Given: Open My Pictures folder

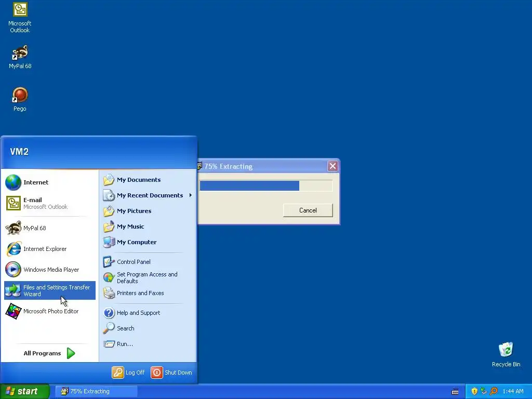Looking at the screenshot, I should tap(148, 211).
